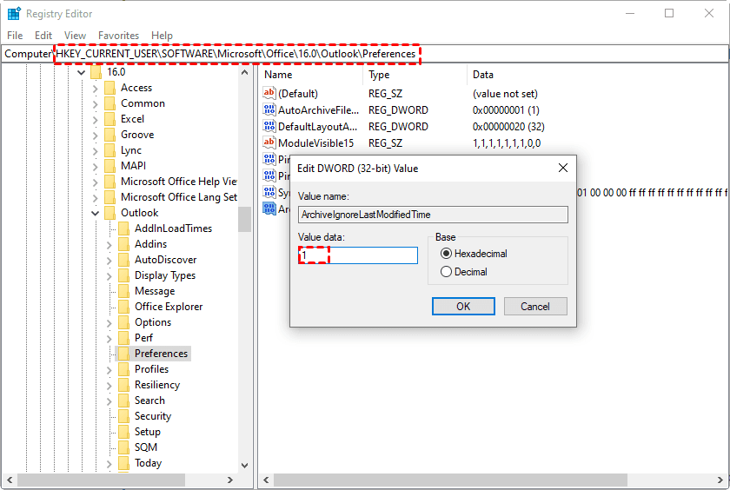
Task: Click the Excel folder icon
Action: coord(109,119)
